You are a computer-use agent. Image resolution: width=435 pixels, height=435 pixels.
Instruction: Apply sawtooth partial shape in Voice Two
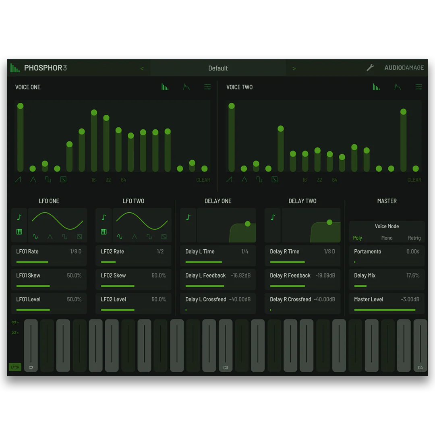(230, 180)
